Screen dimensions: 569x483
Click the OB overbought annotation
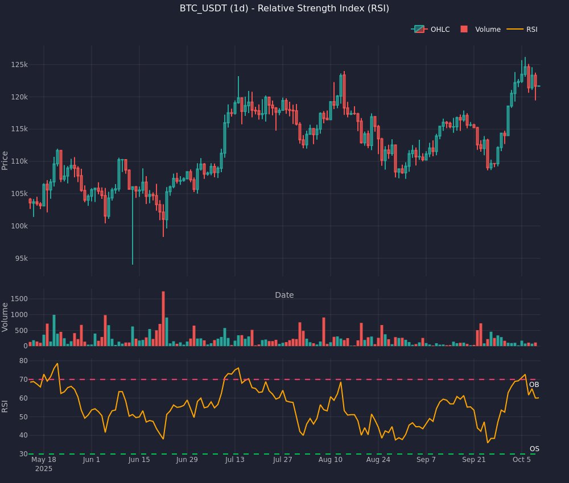point(534,385)
